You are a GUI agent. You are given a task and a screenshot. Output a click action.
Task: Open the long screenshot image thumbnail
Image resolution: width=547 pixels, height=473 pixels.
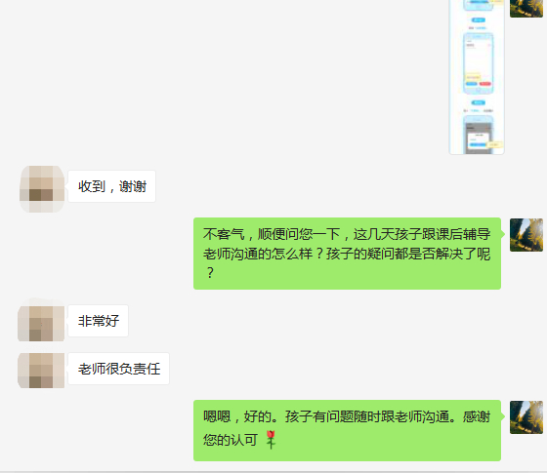point(477,77)
